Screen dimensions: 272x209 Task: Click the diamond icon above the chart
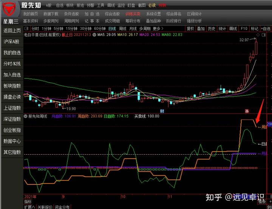pos(258,35)
